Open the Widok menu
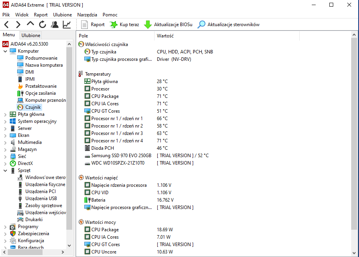This screenshot has width=359, height=257. coord(22,15)
